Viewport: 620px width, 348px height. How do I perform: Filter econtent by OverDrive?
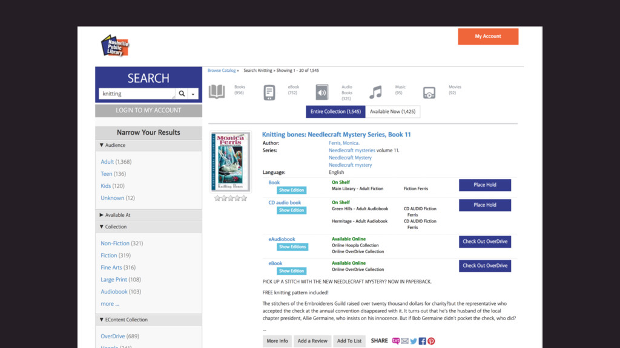[x=113, y=337]
